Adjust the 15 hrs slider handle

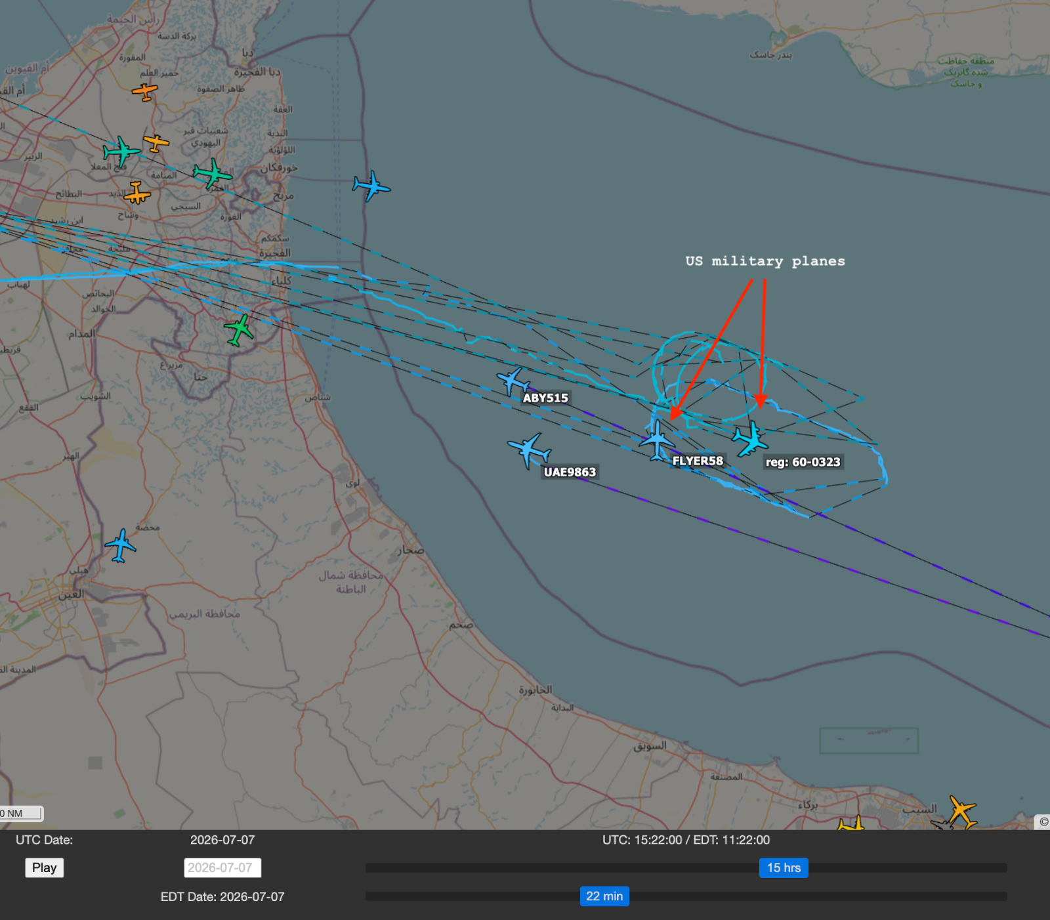tap(784, 868)
